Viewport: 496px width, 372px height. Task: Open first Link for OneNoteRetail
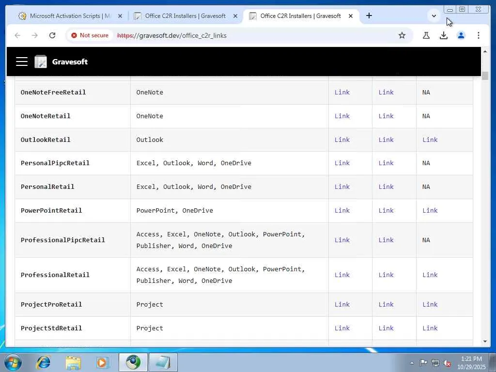pyautogui.click(x=342, y=116)
